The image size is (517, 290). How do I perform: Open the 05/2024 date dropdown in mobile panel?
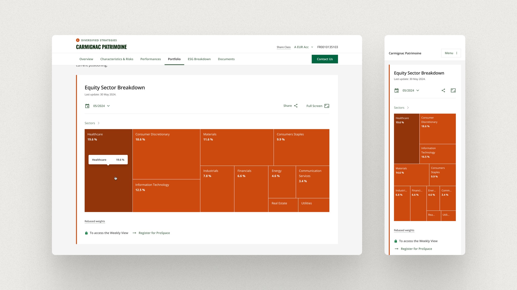[x=411, y=90]
